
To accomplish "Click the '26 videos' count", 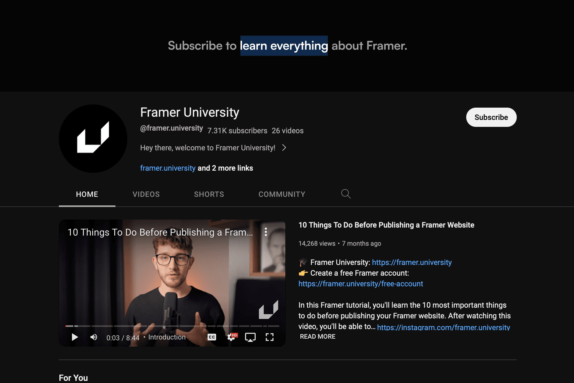I will tap(288, 131).
